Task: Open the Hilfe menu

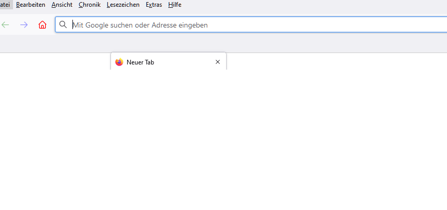Action: coord(175,5)
